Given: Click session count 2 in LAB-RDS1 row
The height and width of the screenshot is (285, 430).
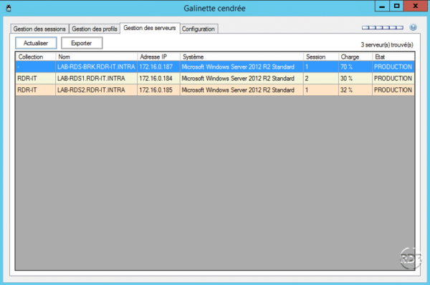Looking at the screenshot, I should point(321,78).
